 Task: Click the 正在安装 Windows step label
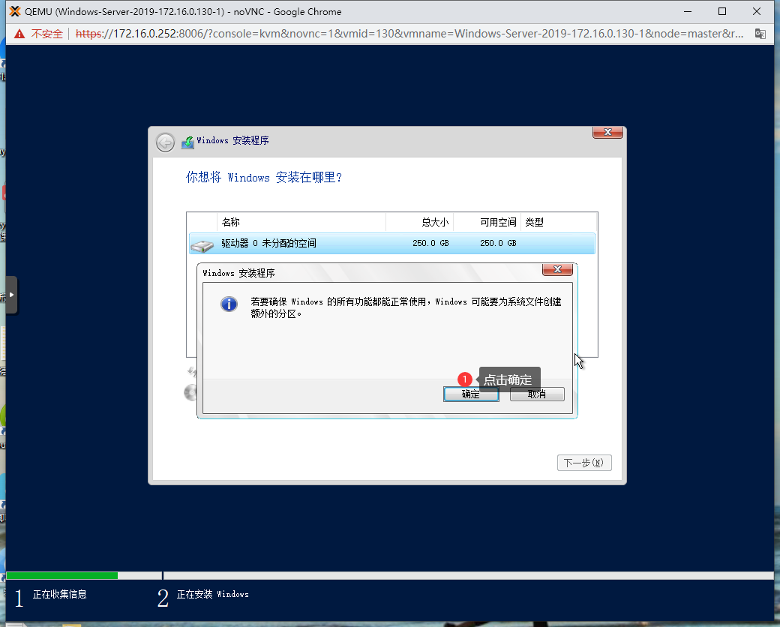[x=213, y=594]
